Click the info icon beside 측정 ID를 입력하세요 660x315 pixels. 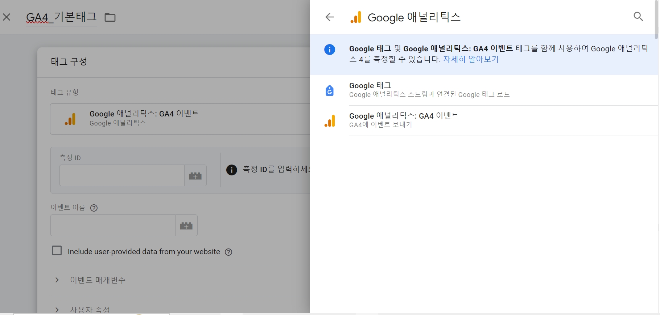click(232, 170)
